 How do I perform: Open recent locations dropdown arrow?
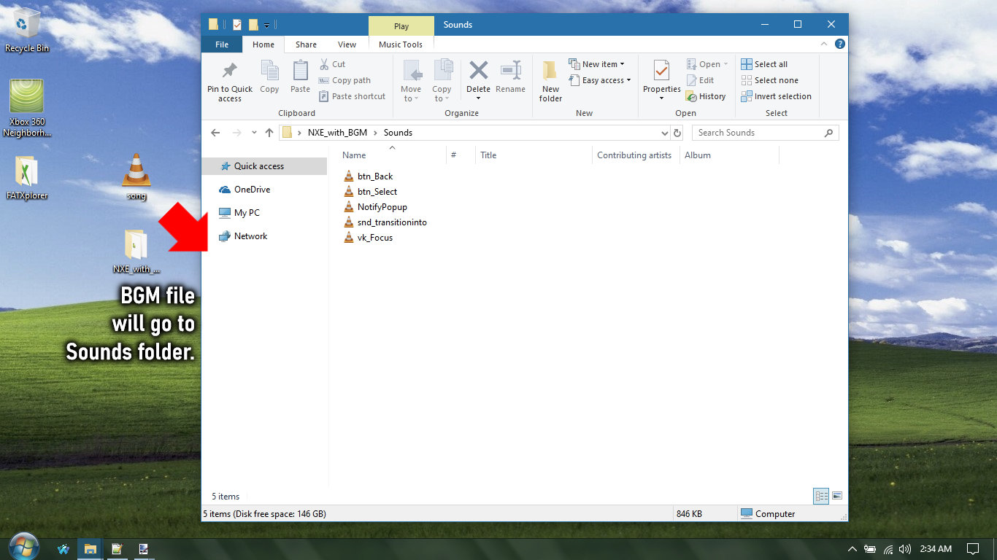(x=254, y=133)
